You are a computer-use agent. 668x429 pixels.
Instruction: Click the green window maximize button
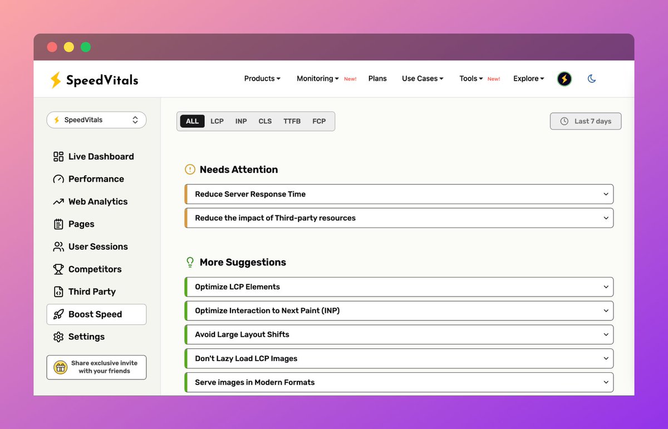(86, 47)
